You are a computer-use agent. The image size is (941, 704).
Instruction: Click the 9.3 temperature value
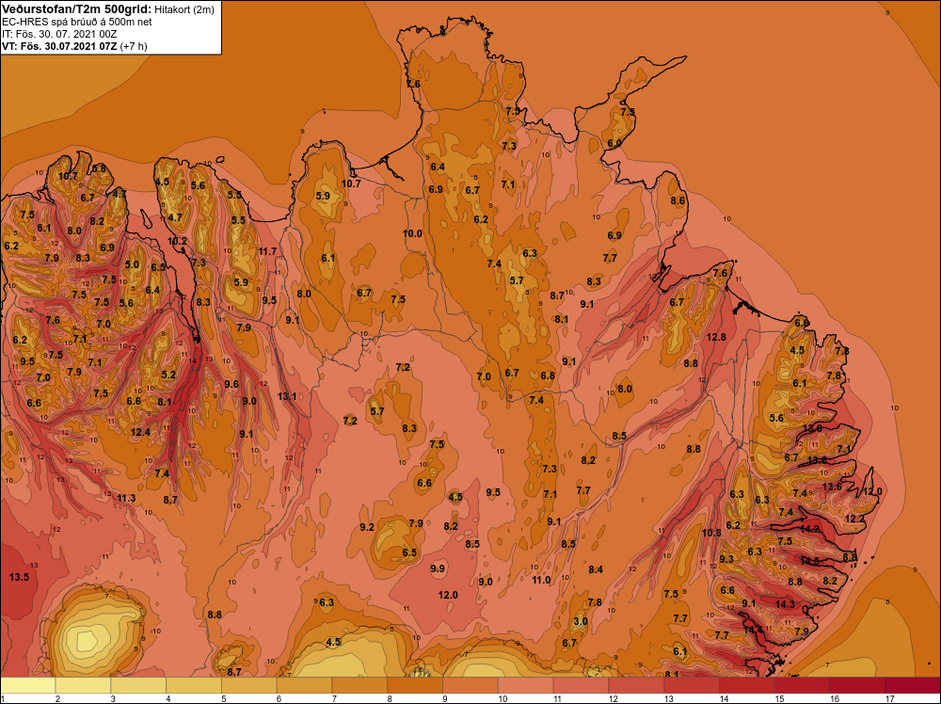click(726, 559)
